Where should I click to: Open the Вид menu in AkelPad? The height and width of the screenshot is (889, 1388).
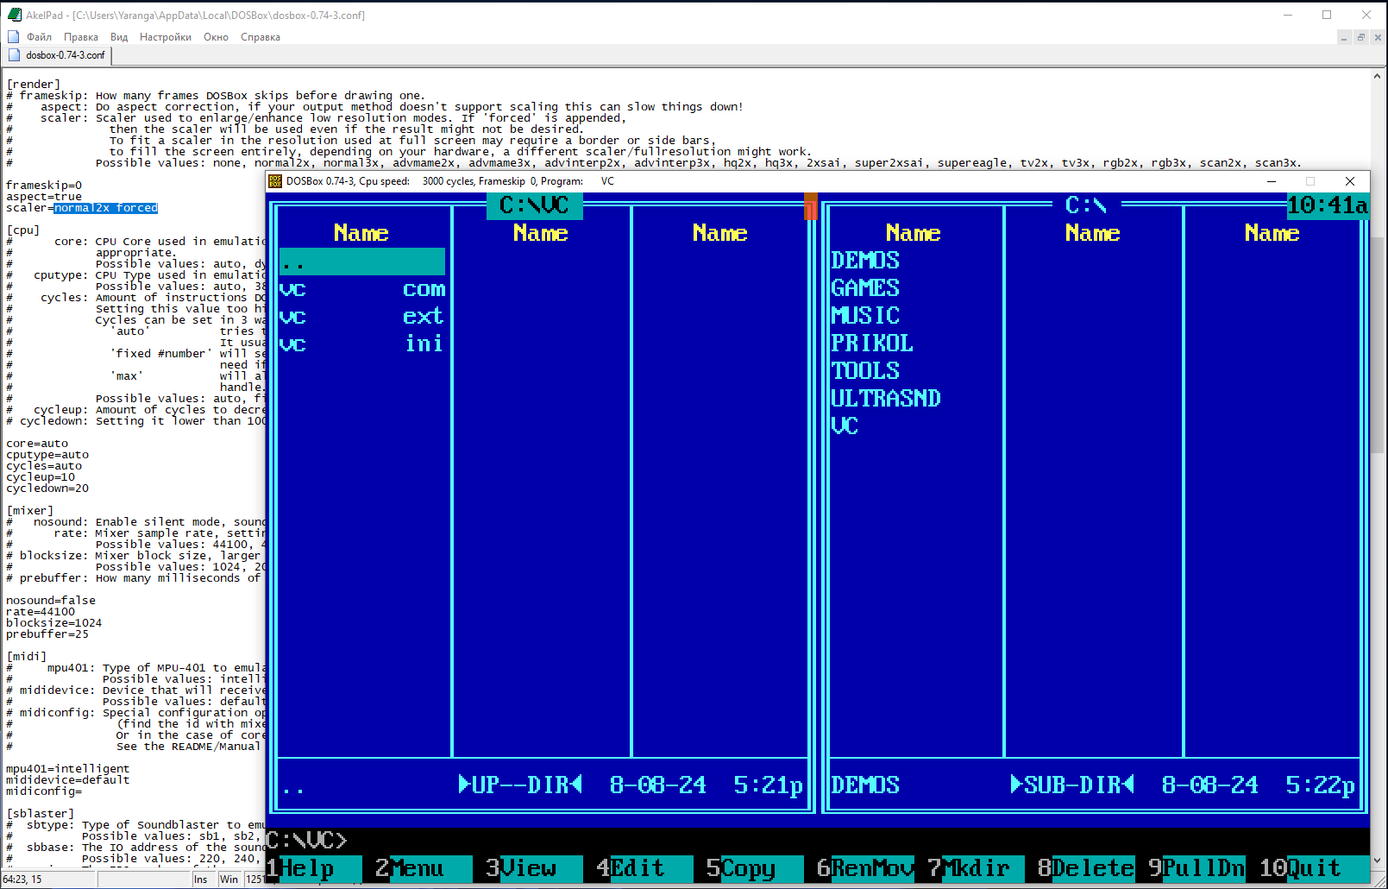pos(119,37)
